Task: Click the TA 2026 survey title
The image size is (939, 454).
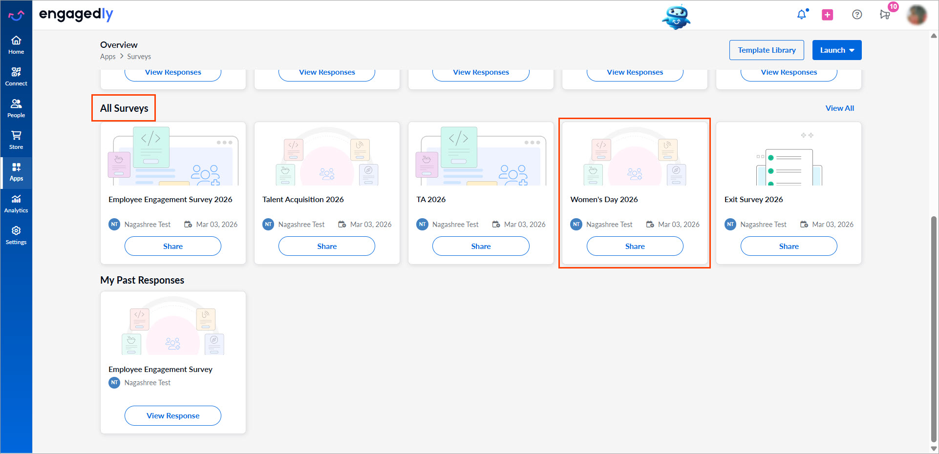Action: click(431, 199)
